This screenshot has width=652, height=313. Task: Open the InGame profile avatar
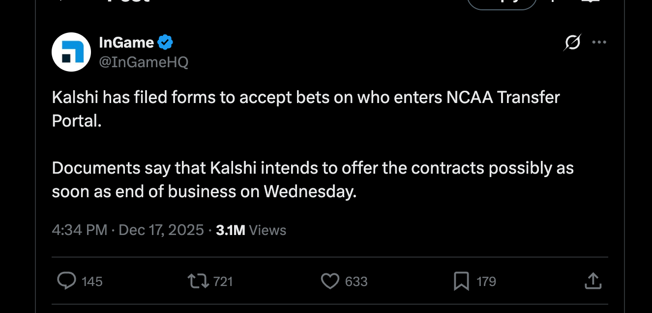click(71, 52)
